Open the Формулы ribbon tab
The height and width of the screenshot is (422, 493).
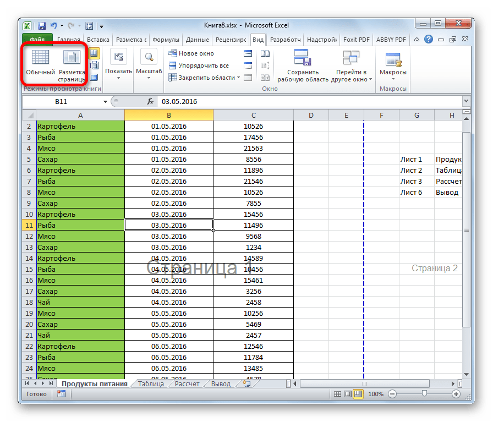coord(165,40)
